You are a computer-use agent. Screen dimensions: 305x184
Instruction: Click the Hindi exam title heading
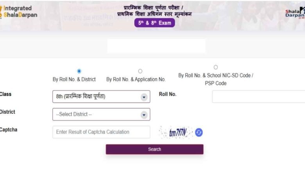pos(154,11)
